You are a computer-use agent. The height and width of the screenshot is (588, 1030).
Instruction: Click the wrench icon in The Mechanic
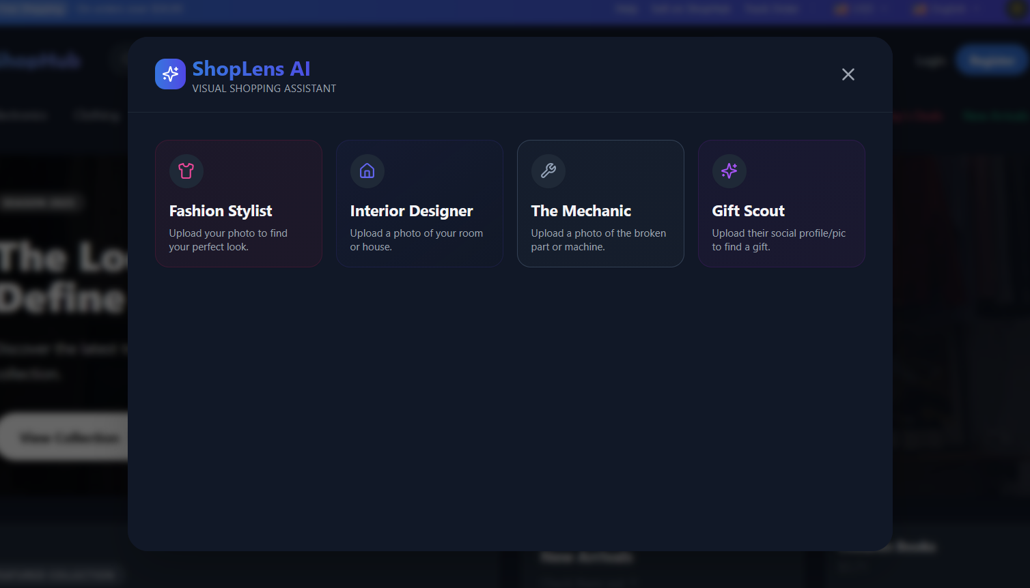point(548,171)
